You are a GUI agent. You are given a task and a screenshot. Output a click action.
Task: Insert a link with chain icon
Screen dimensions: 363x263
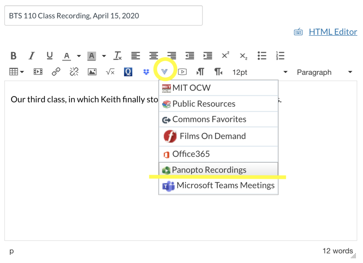click(x=56, y=72)
